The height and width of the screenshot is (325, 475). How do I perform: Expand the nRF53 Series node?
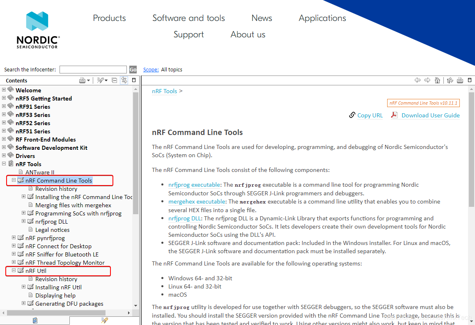(x=4, y=114)
